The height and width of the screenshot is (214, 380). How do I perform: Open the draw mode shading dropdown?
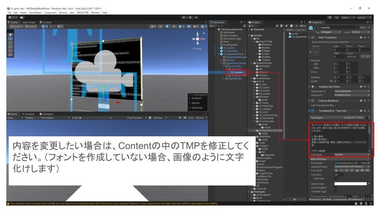point(153,27)
